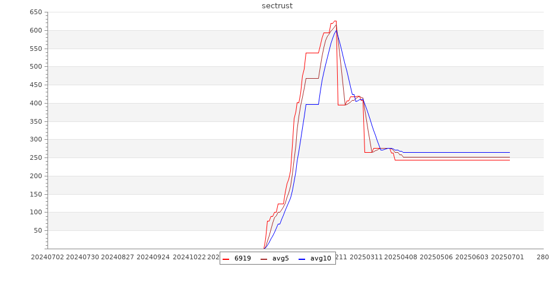The width and height of the screenshot is (555, 296).
Task: Select the avg5 legend label
Action: pyautogui.click(x=280, y=259)
